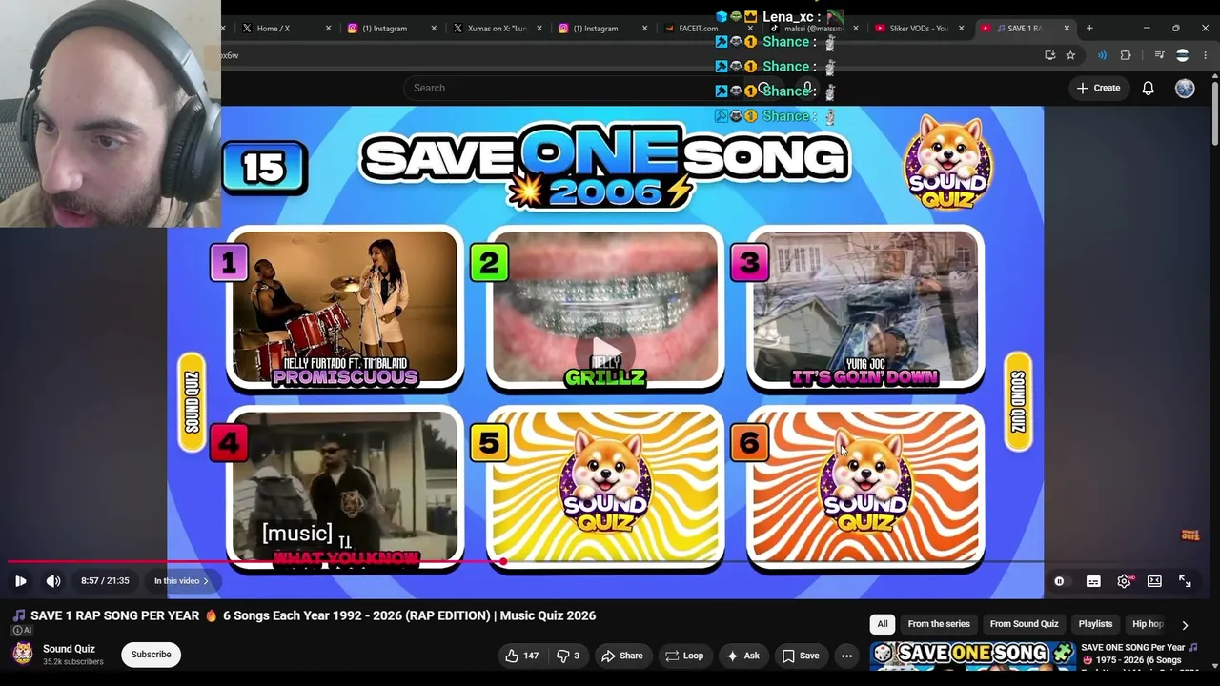Screen dimensions: 1220x686
Task: Switch the player to theater mode
Action: click(1154, 581)
